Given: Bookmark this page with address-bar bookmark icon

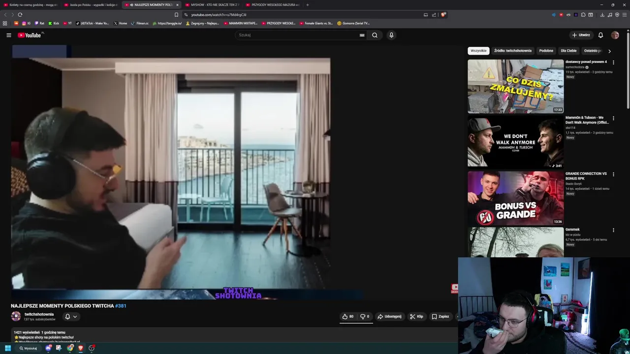Looking at the screenshot, I should pos(176,15).
